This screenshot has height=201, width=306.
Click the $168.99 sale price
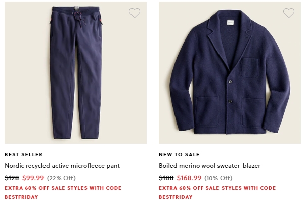189,178
